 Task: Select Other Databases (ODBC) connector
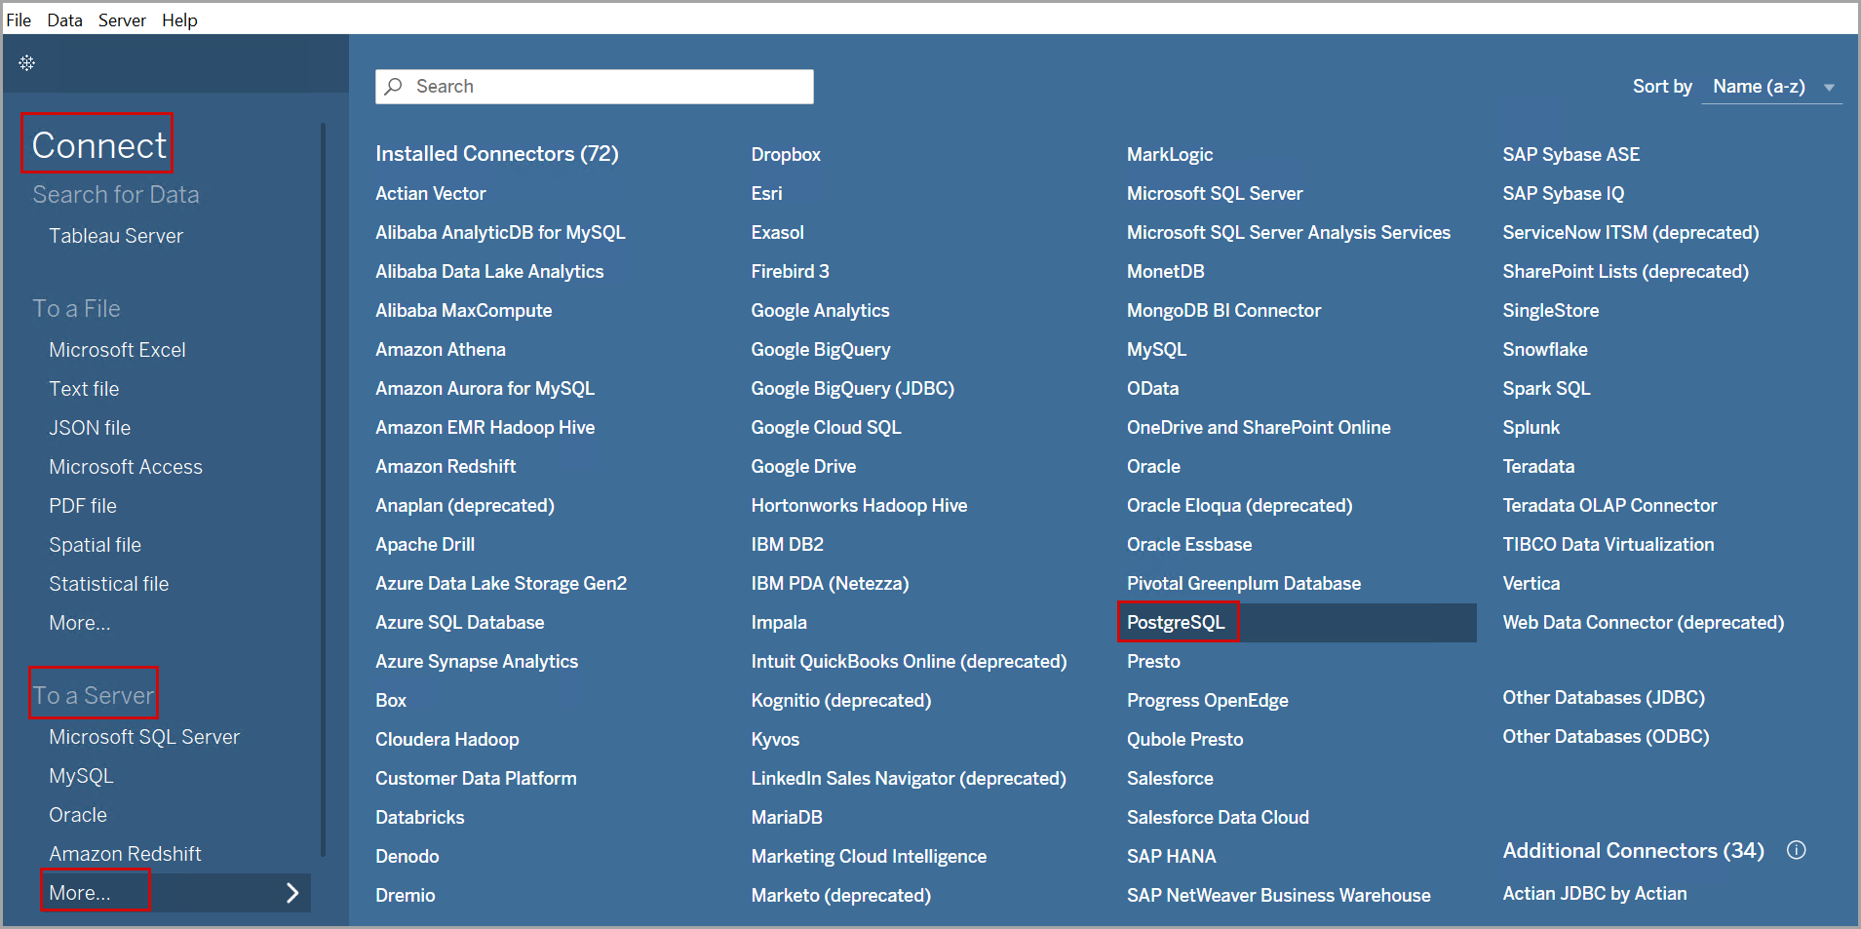pyautogui.click(x=1605, y=736)
